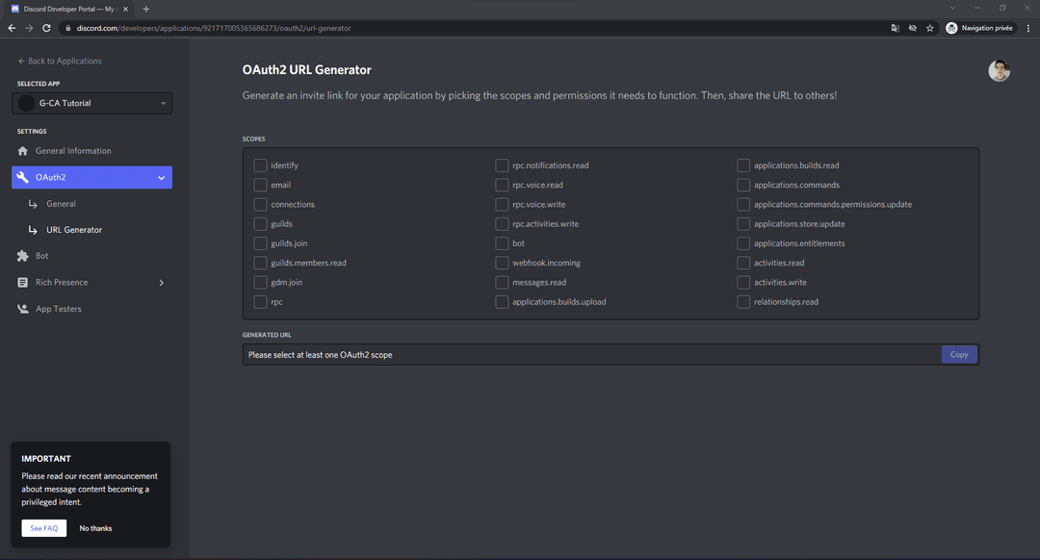Tick the activities.write scope
This screenshot has width=1040, height=560.
[x=742, y=282]
